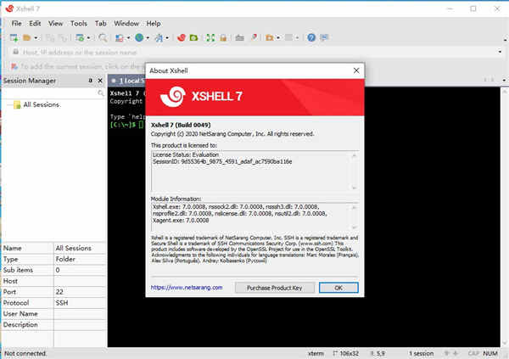Expand the Open folder dropdown arrow
The image size is (509, 359).
[36, 38]
